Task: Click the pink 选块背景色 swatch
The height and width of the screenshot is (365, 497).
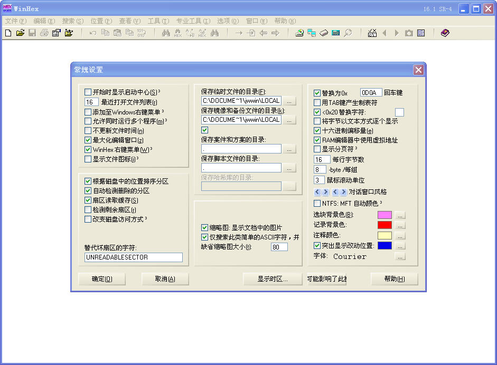Action: point(385,215)
